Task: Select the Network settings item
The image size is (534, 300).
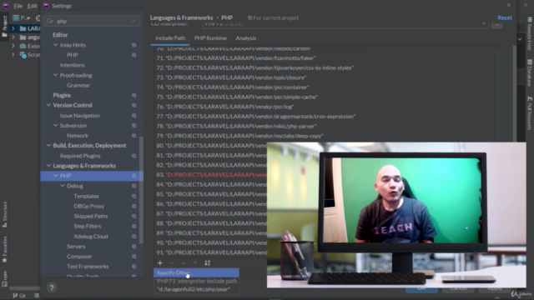Action: tap(78, 136)
